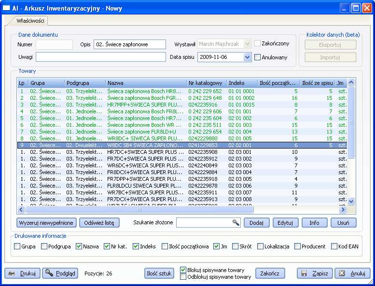Select row HR7MPP+SWIECA SUPER PLU
Screen dimensions: 375x286
coord(182,105)
